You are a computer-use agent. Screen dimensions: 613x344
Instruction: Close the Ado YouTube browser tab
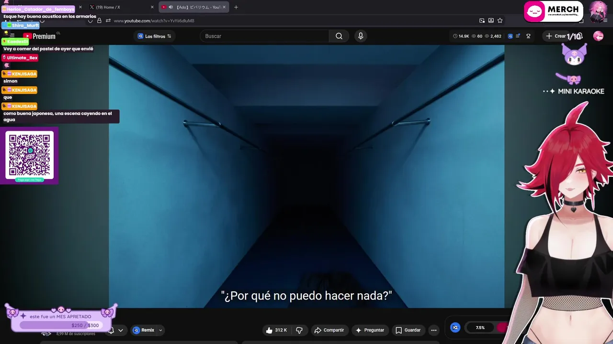[224, 7]
